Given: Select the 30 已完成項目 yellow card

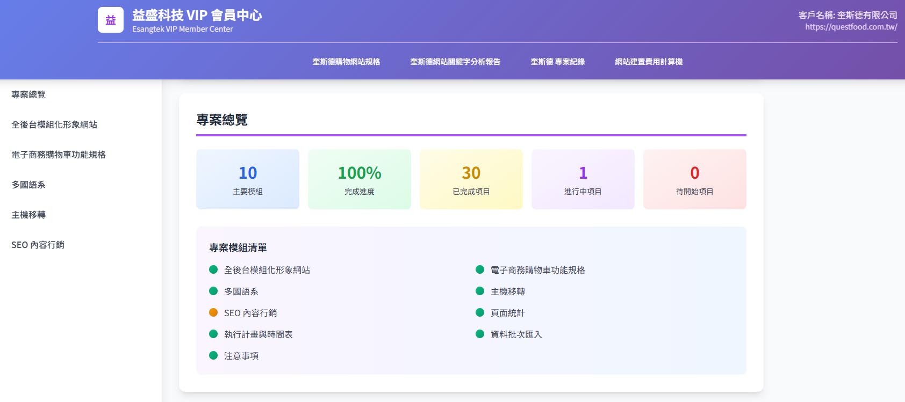Looking at the screenshot, I should click(x=471, y=179).
